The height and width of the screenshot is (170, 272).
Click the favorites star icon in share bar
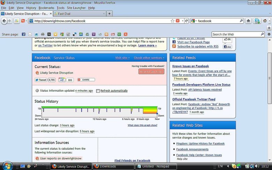55,34
